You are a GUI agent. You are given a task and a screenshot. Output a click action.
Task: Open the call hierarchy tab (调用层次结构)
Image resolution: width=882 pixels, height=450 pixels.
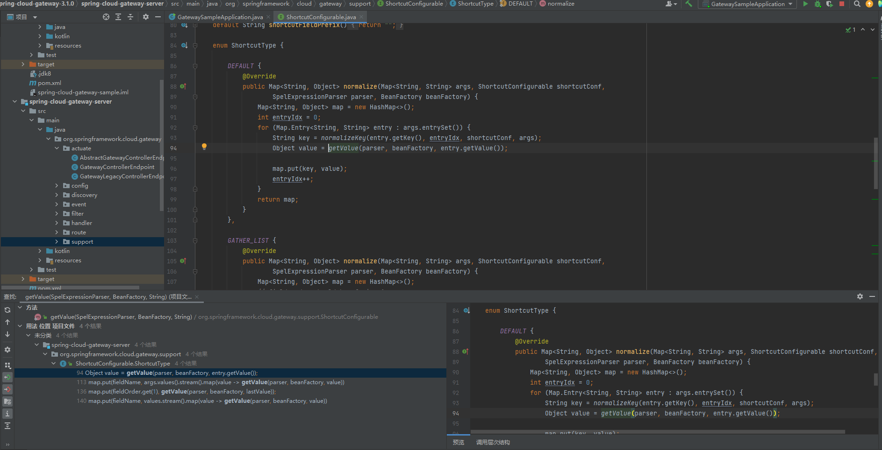tap(493, 442)
